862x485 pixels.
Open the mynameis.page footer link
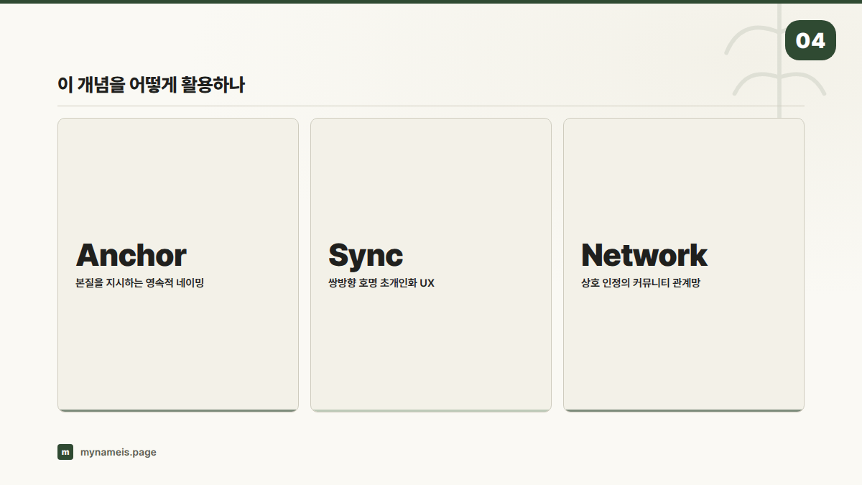point(119,452)
